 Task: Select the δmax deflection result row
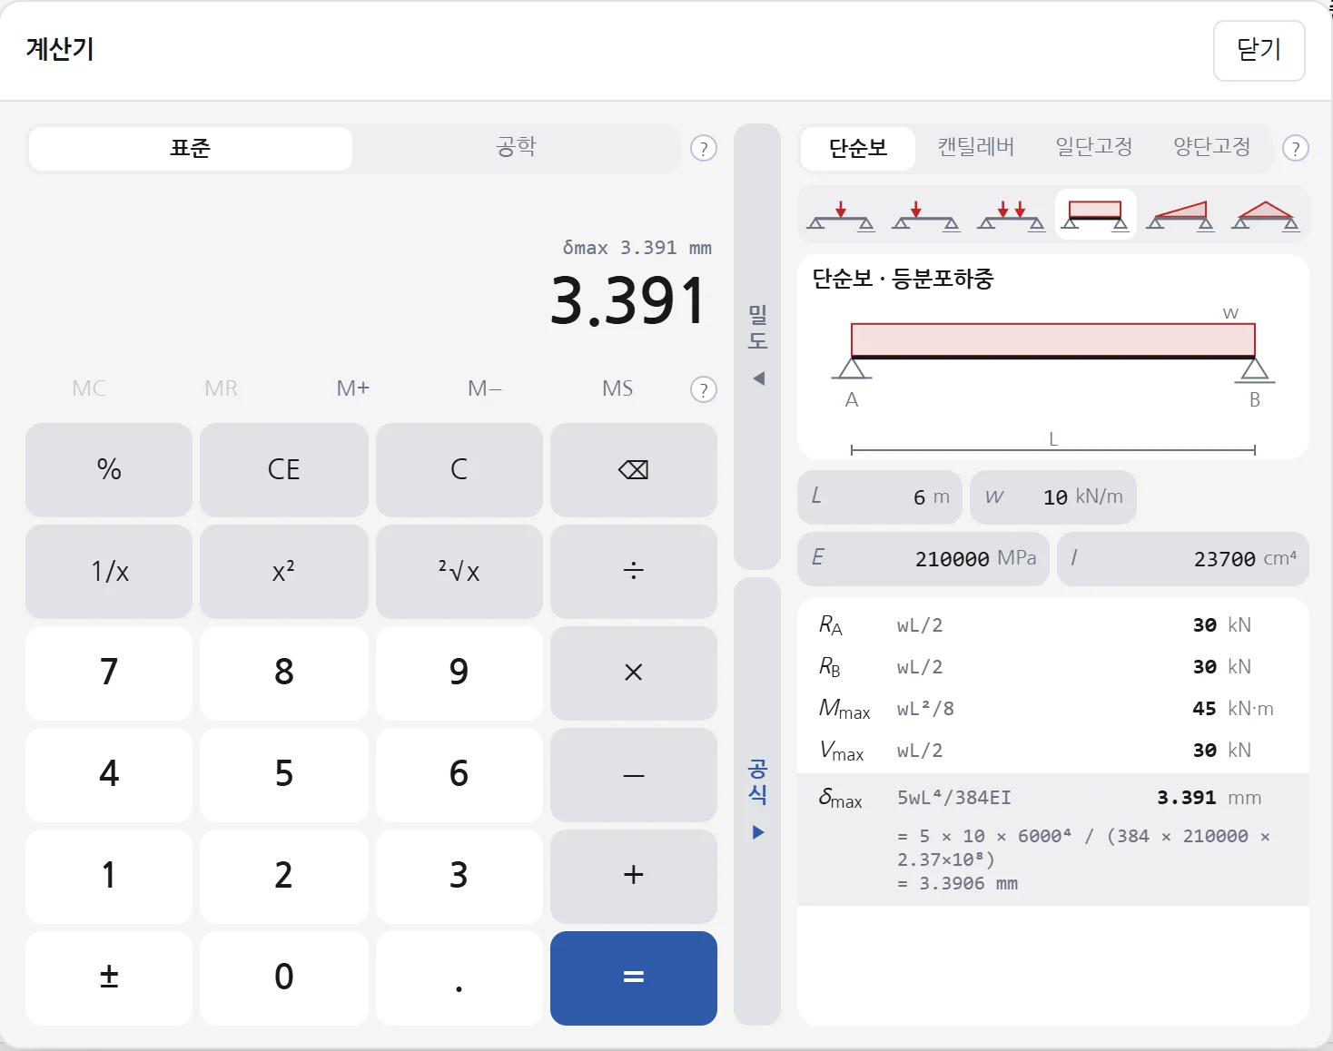tap(1053, 840)
